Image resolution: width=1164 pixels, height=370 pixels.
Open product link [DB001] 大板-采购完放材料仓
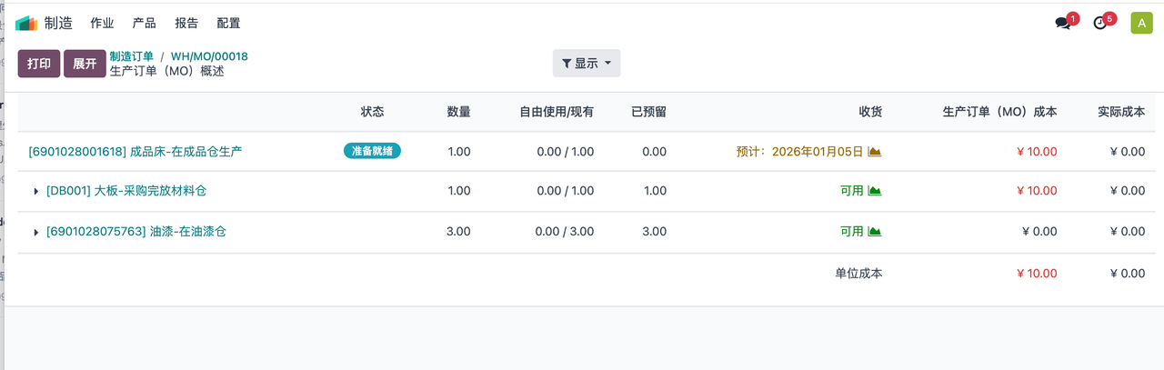coord(126,191)
